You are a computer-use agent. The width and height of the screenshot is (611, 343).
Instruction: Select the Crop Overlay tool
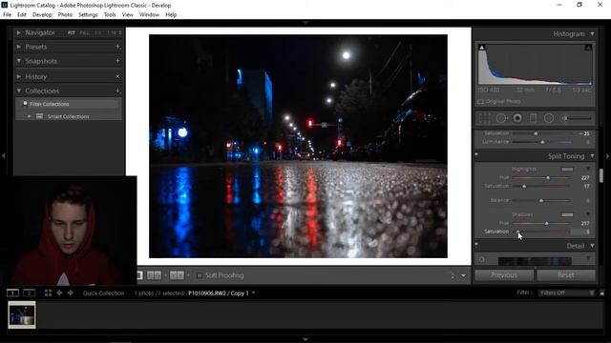(484, 118)
